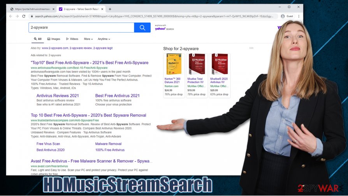Open 2-spyware legit suggestion
The width and height of the screenshot is (348, 196).
click(103, 48)
